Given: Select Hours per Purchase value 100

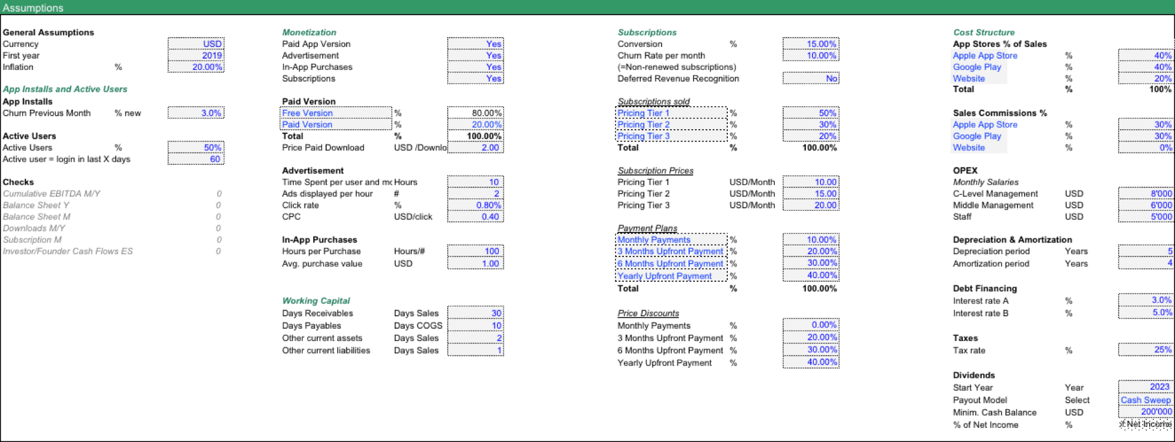Looking at the screenshot, I should tap(475, 251).
